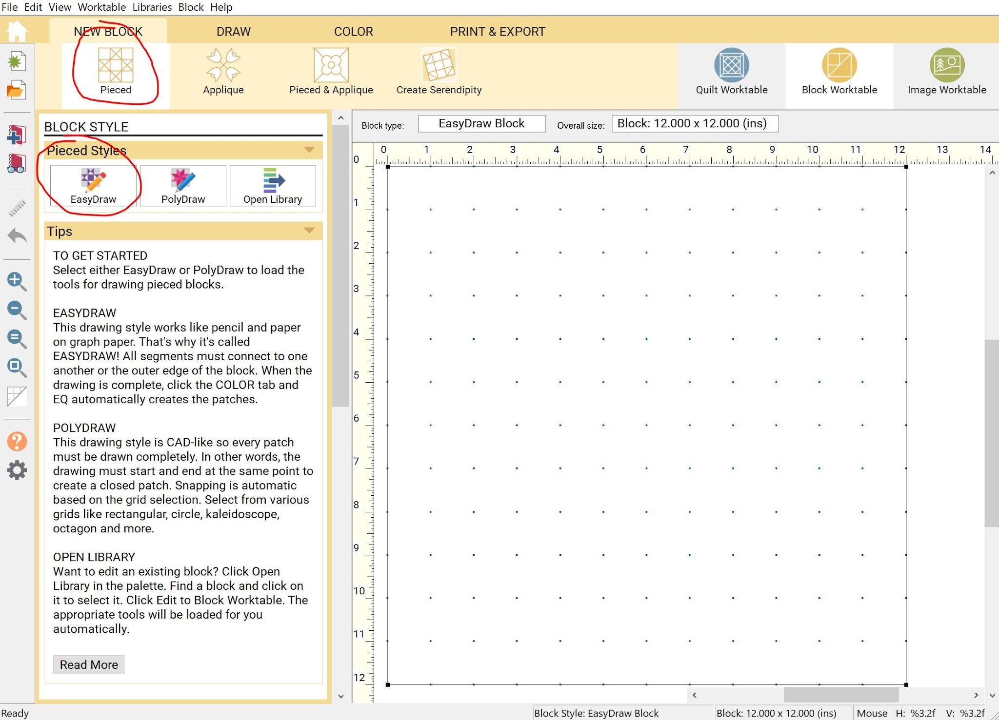Click the Overall size block field
This screenshot has width=999, height=720.
point(695,124)
